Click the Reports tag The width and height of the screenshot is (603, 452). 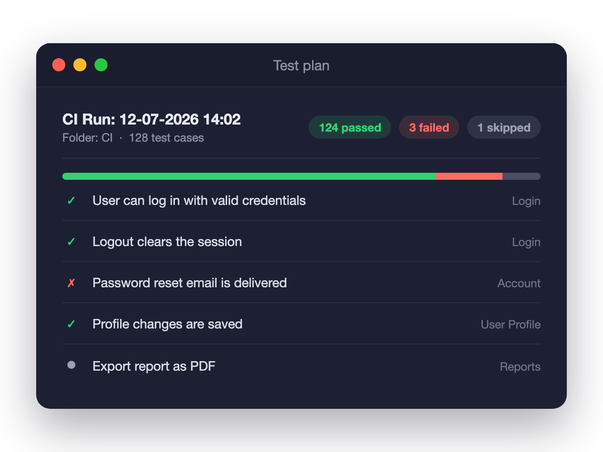pyautogui.click(x=520, y=367)
